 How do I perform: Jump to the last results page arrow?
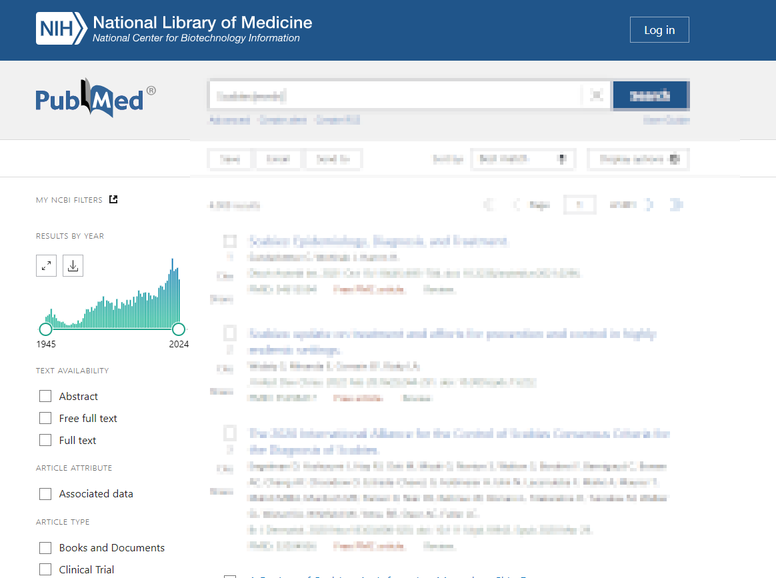pyautogui.click(x=676, y=205)
